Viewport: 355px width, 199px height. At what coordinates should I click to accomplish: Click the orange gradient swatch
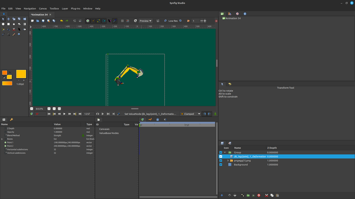pos(7,83)
